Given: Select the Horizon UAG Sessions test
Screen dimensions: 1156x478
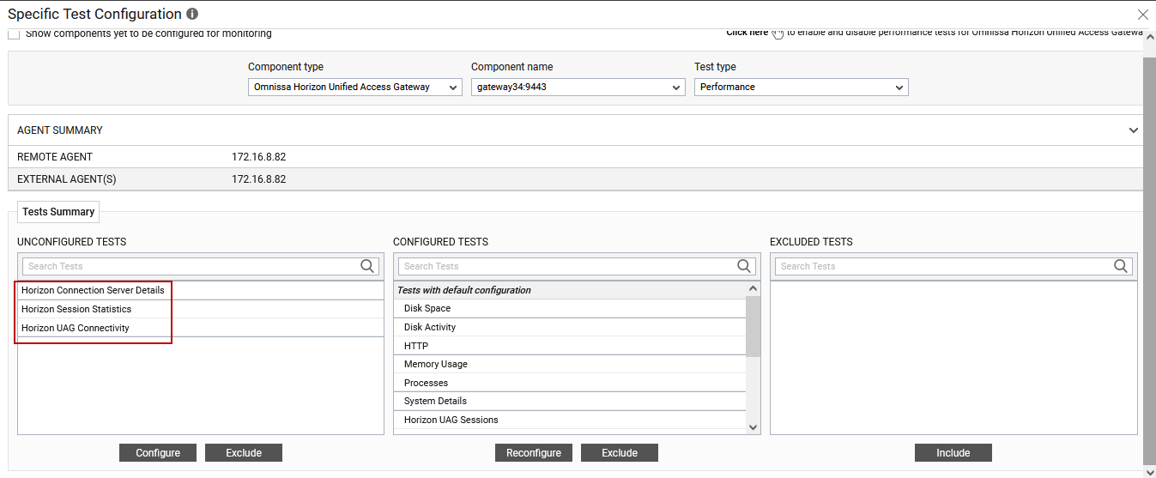Looking at the screenshot, I should pos(571,420).
